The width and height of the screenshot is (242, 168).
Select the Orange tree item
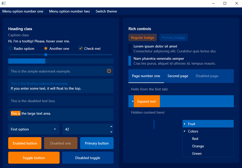click(x=208, y=146)
